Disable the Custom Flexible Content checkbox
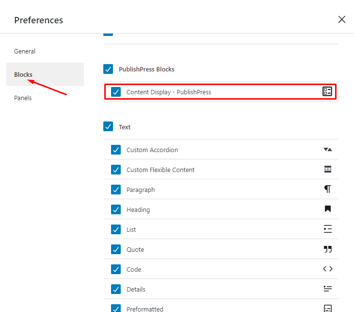The width and height of the screenshot is (354, 312). pos(116,170)
